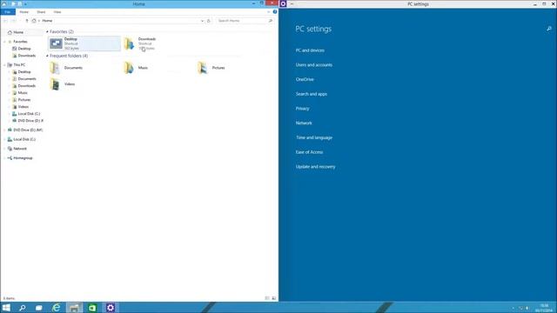Click the search icon in PC settings

pyautogui.click(x=549, y=29)
